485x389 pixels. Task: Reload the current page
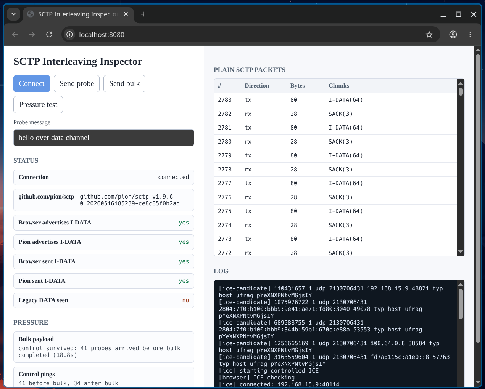pos(49,34)
